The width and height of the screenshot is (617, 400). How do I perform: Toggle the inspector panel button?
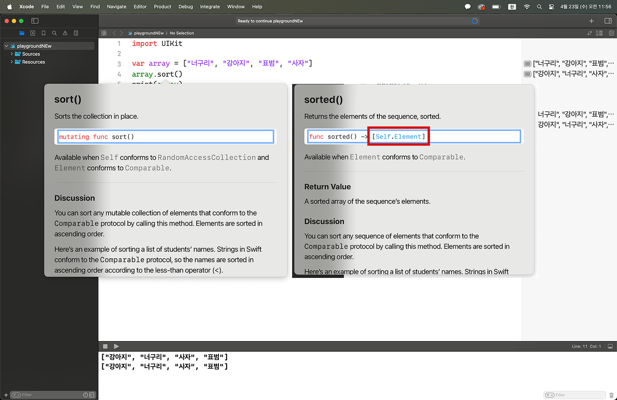point(608,21)
